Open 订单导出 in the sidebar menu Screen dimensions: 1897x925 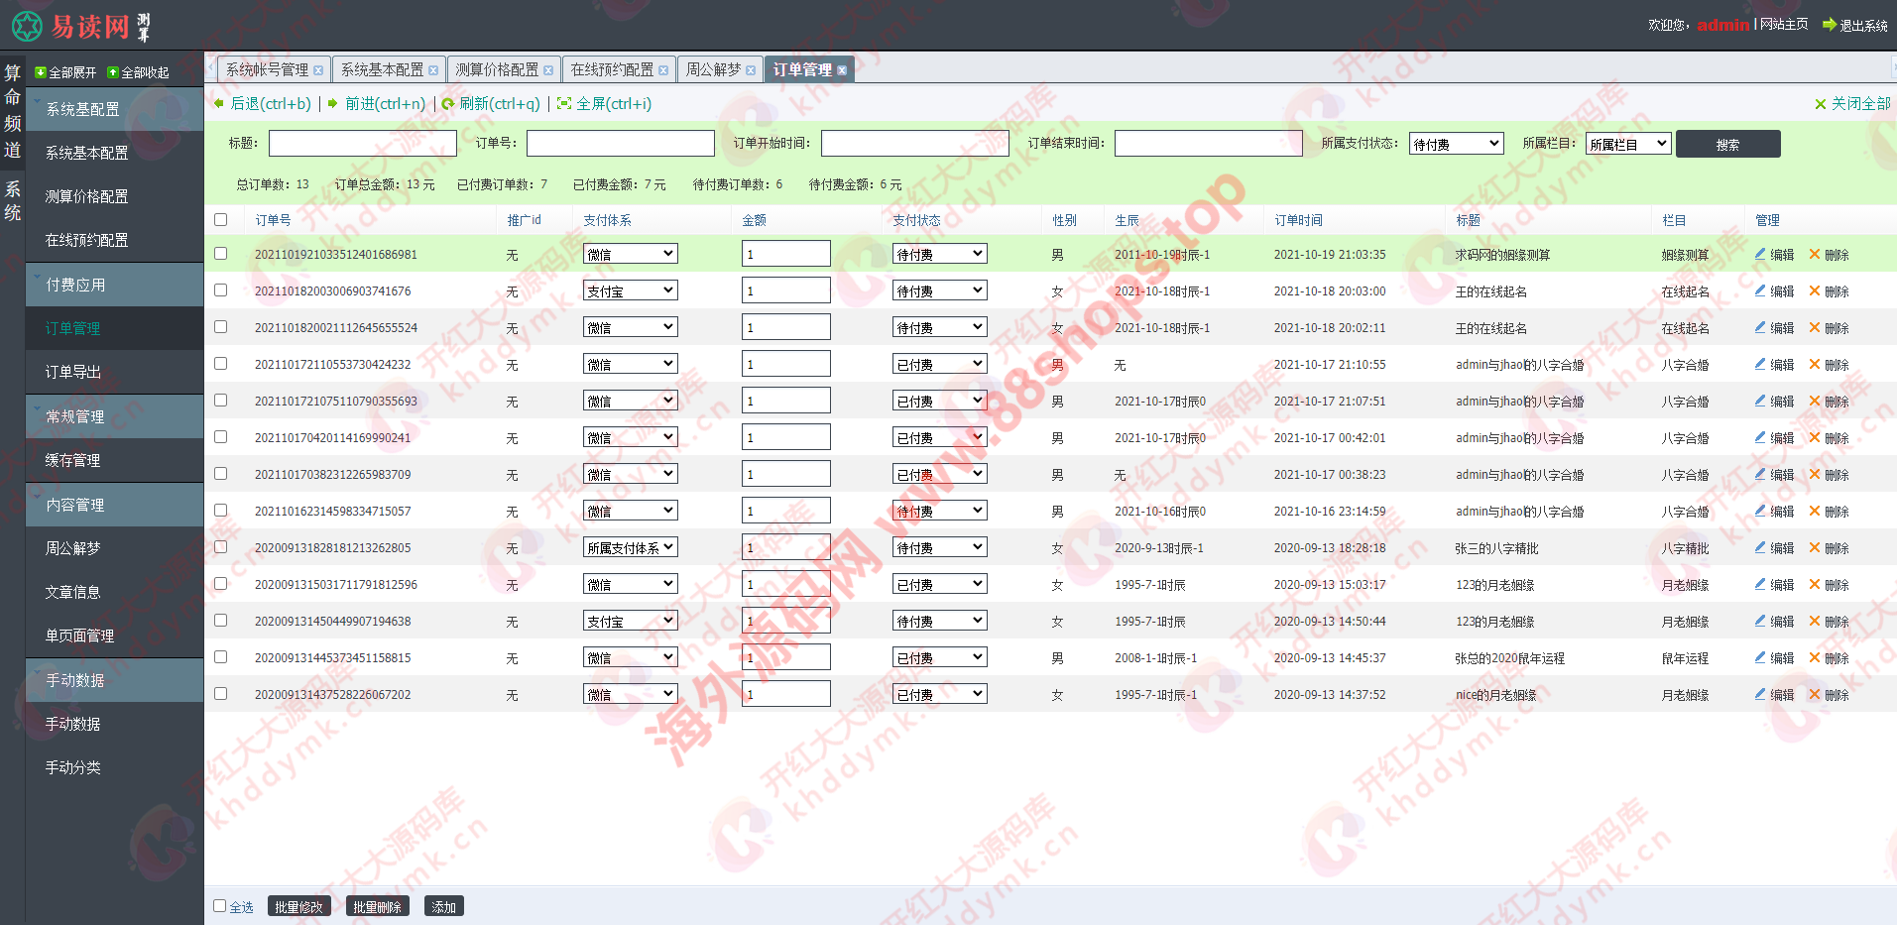73,372
